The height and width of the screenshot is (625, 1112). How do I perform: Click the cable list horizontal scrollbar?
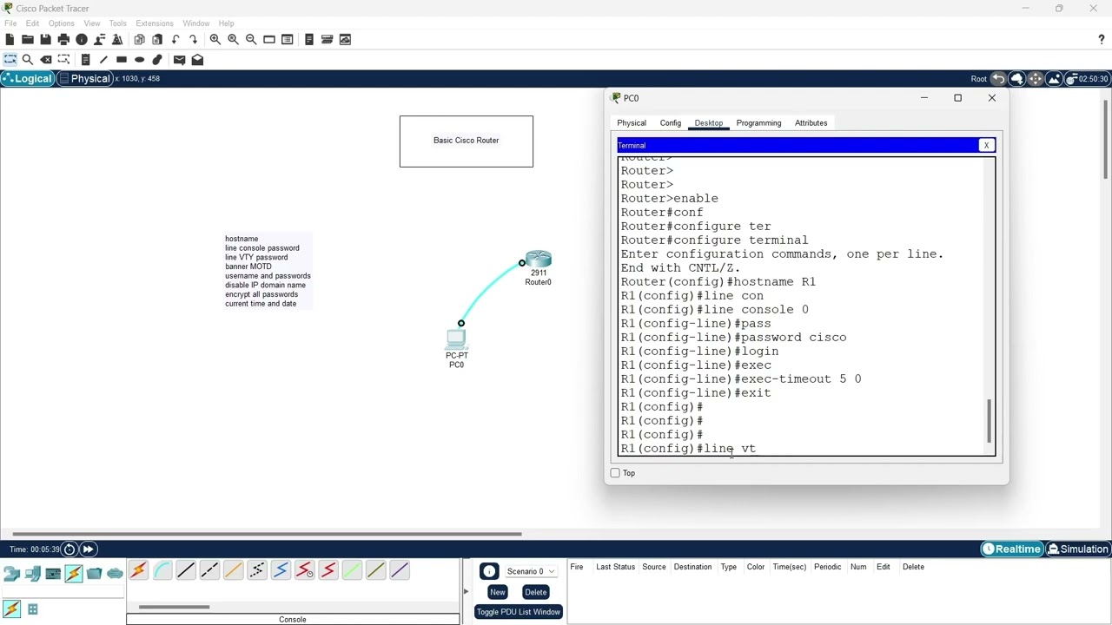click(174, 607)
